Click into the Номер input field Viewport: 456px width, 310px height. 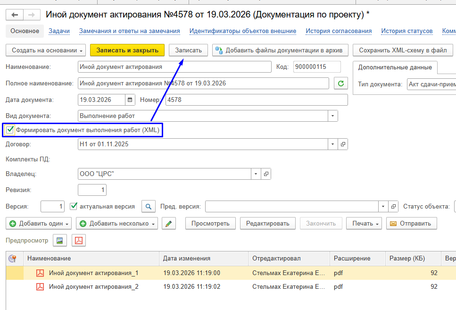point(256,100)
